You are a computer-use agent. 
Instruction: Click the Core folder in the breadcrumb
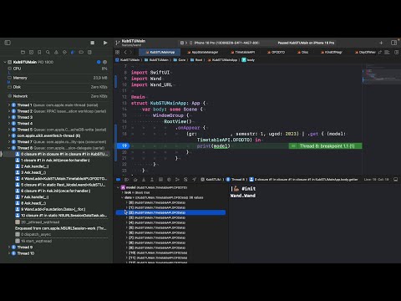180,60
